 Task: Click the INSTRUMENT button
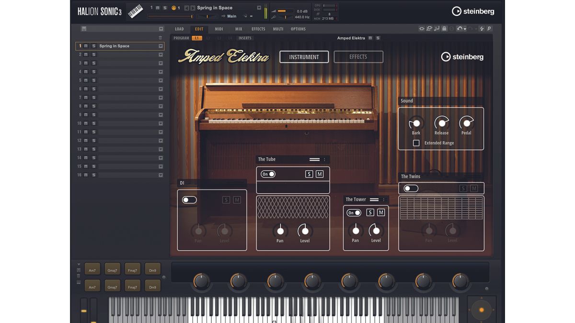tap(304, 56)
